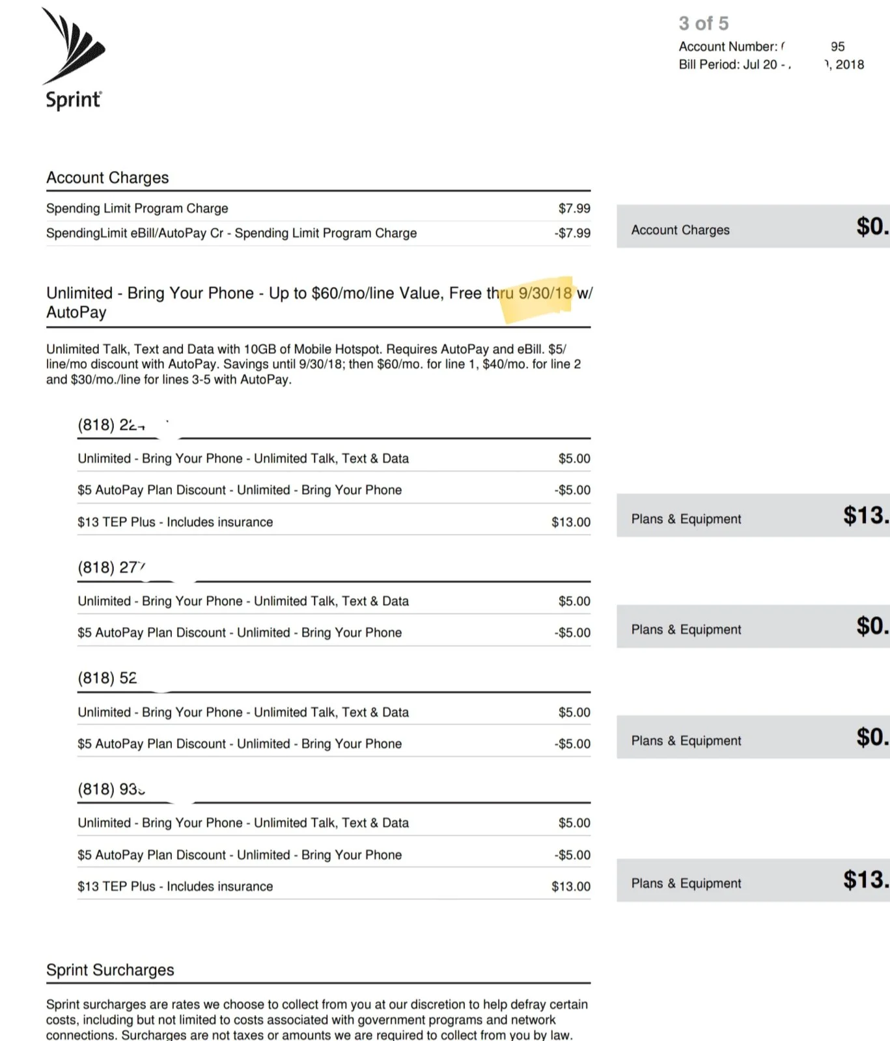Click the last $13 TEP Plus insurance row
Image resolution: width=890 pixels, height=1041 pixels.
point(334,886)
